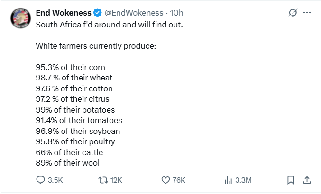Bookmark this post
Image resolution: width=321 pixels, height=194 pixels.
(x=291, y=180)
